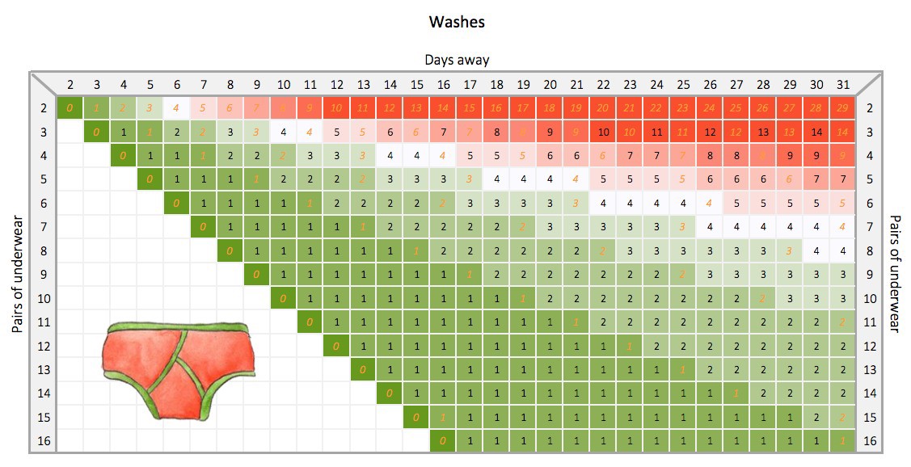Click the red underwear illustration
This screenshot has width=911, height=467.
[x=179, y=371]
